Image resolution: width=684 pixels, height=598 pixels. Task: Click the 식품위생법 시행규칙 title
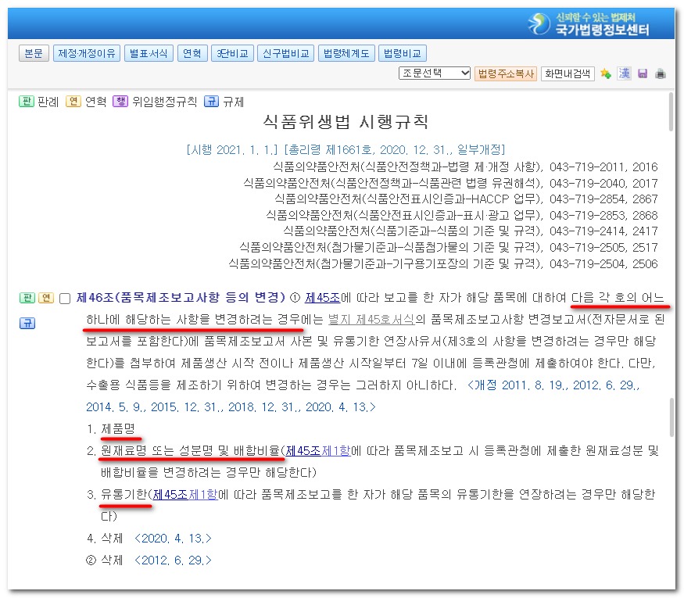346,122
